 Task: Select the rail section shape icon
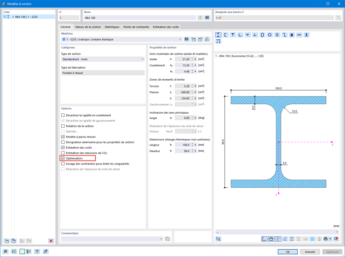tap(292, 35)
